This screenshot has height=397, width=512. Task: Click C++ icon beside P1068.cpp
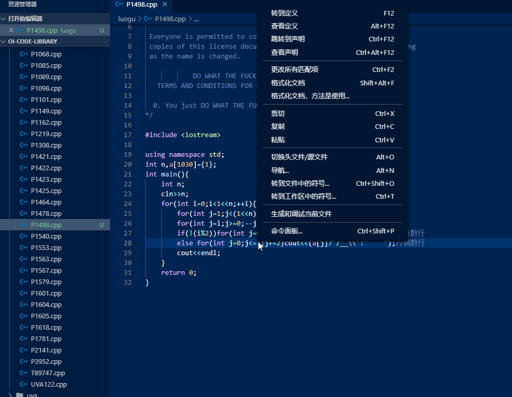24,54
